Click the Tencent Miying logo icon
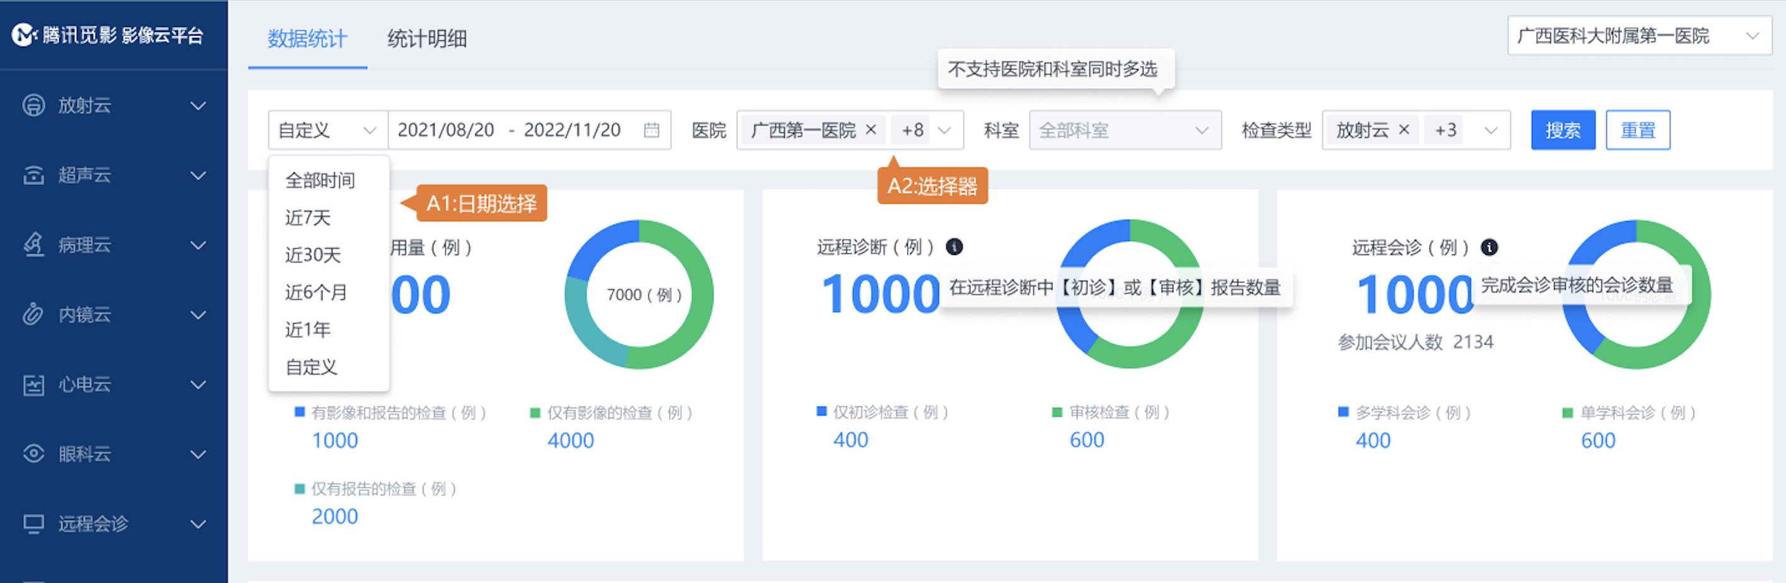Image resolution: width=1786 pixels, height=583 pixels. 23,35
